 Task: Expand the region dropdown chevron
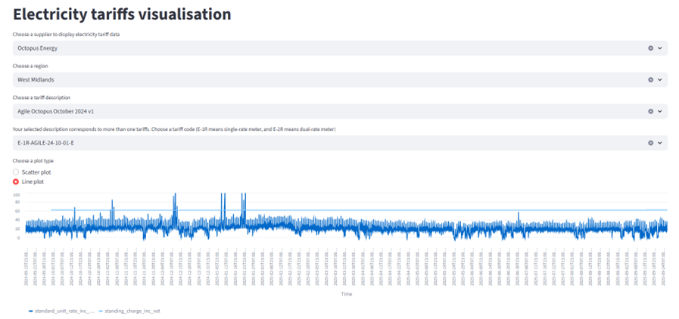pyautogui.click(x=660, y=79)
